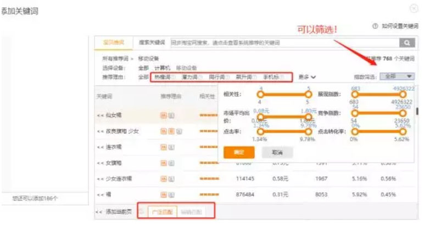Screen dimensions: 424x225
Task: Click the vertical scrollbar thumb
Action: click(417, 111)
